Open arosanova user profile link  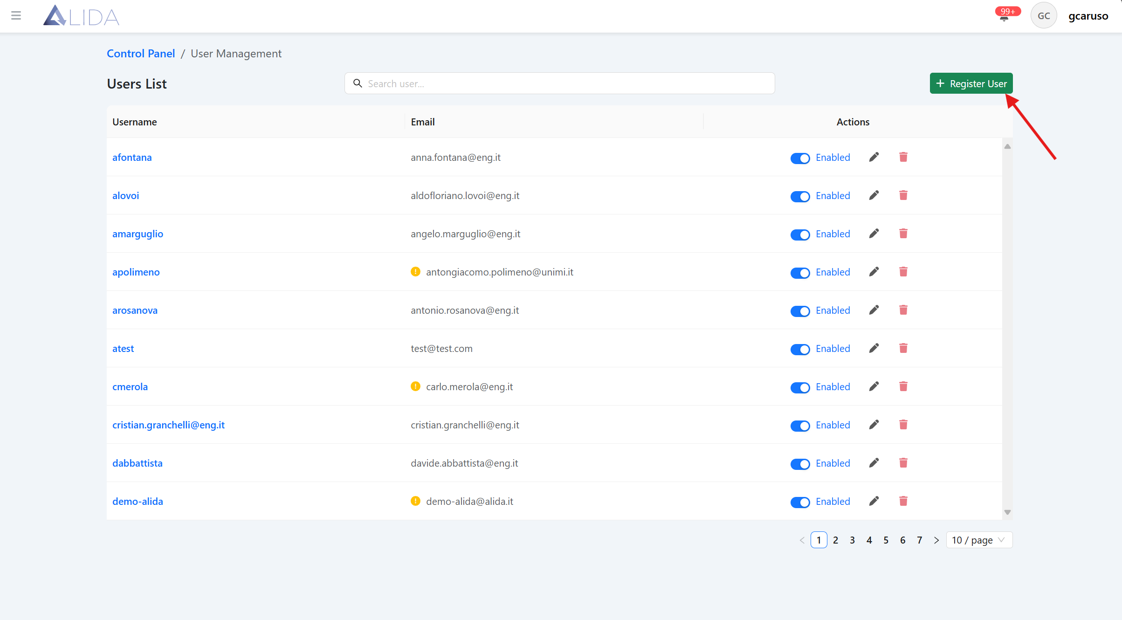[135, 310]
